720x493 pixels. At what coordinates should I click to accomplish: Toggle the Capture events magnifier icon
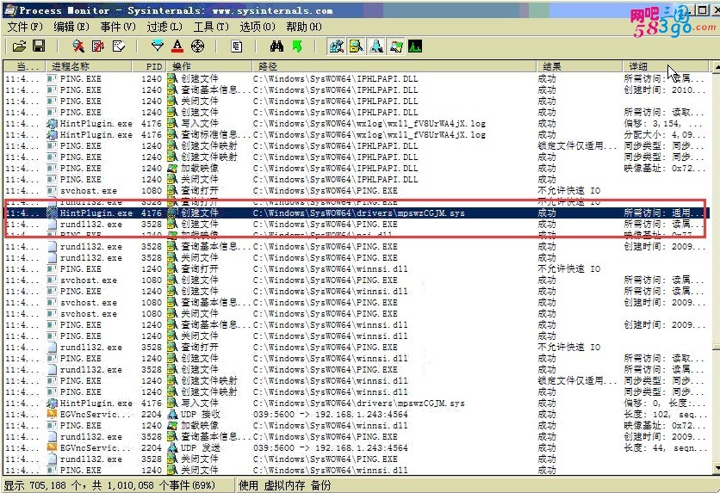point(78,46)
